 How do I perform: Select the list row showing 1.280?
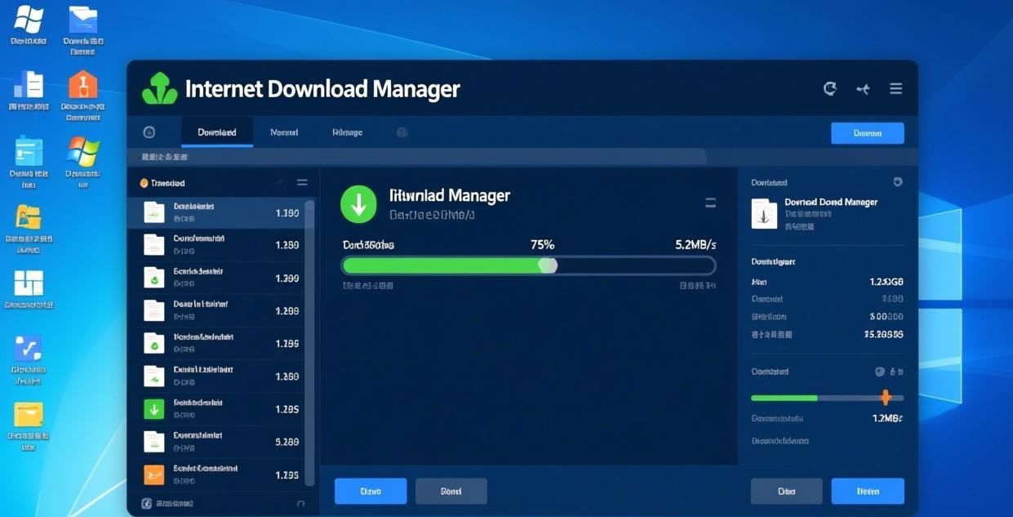215,376
